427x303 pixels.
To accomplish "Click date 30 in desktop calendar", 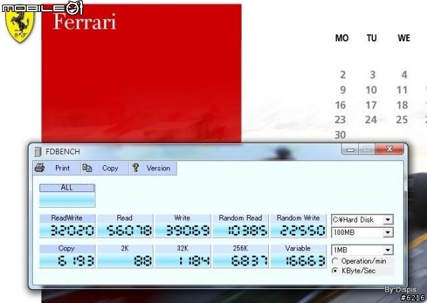I will coord(340,135).
